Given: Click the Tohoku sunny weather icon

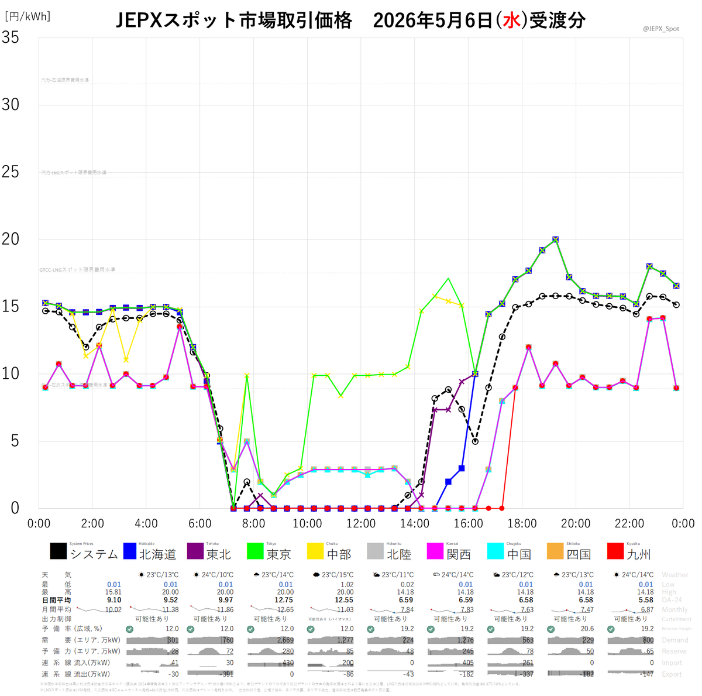Looking at the screenshot, I should click(196, 575).
